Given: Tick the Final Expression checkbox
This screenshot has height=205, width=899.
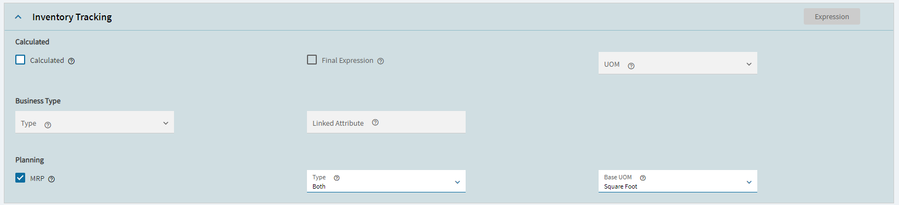Looking at the screenshot, I should 312,60.
